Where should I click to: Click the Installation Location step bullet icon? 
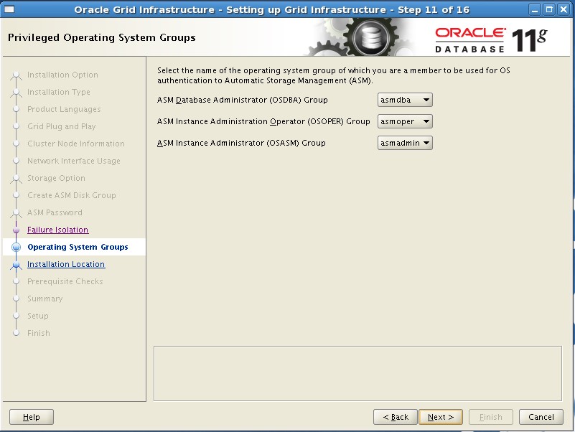(x=16, y=264)
